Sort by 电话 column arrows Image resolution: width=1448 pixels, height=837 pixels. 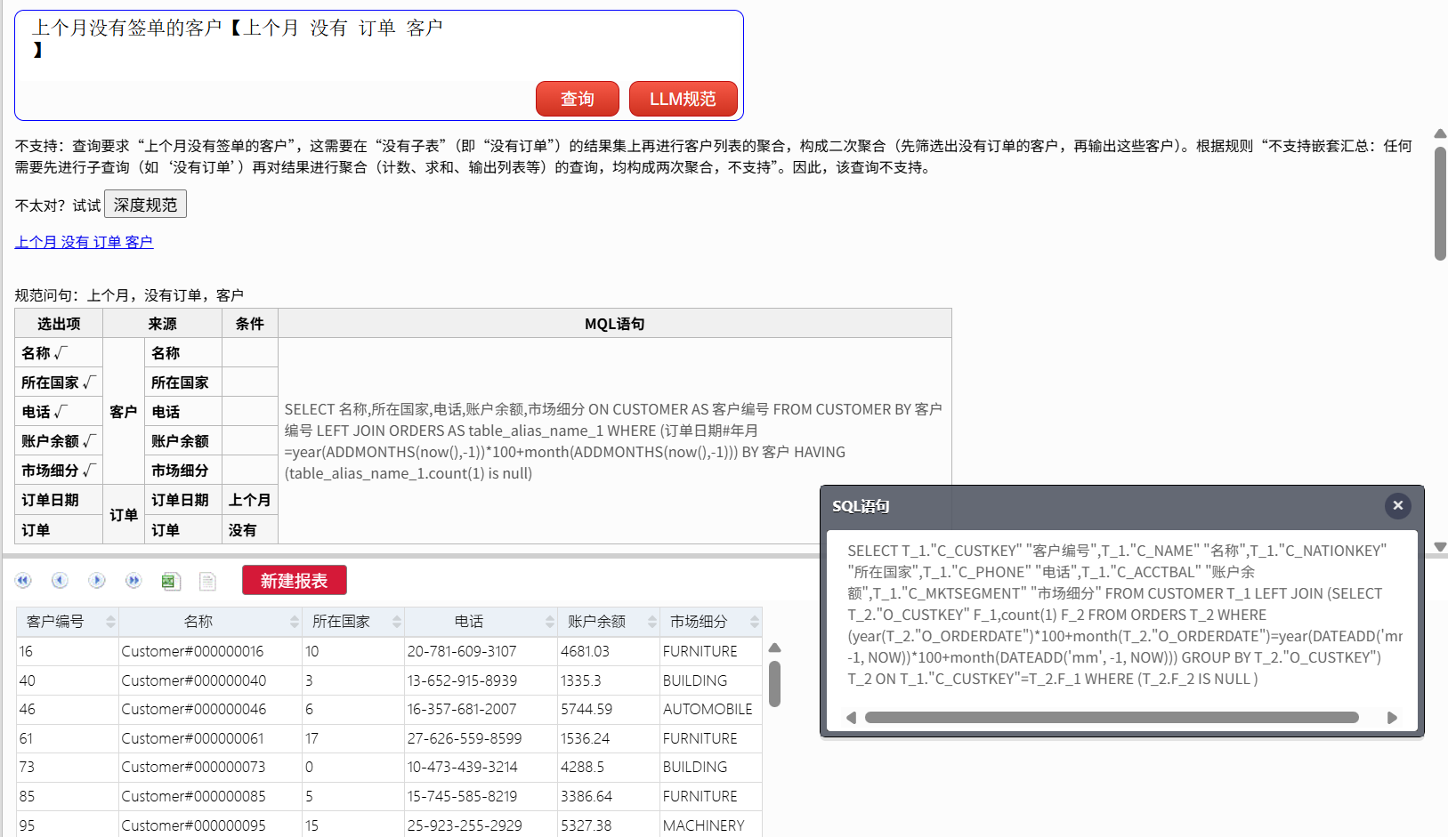tap(550, 622)
